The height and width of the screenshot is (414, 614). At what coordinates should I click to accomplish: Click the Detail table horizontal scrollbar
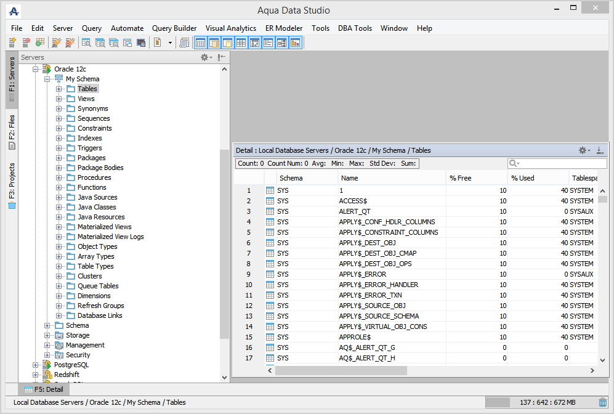[x=341, y=371]
